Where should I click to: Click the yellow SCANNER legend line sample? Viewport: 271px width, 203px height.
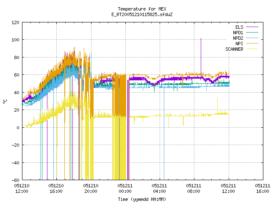(x=252, y=49)
